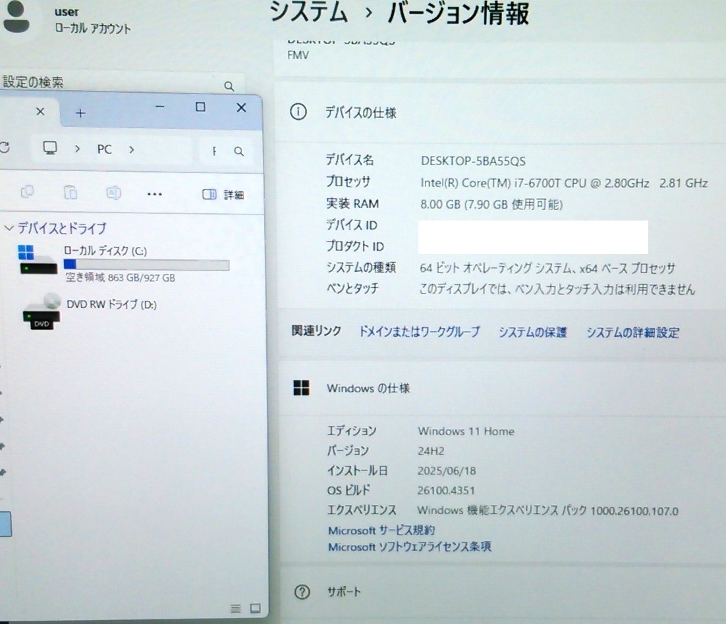Minimize the File Explorer window
The image size is (726, 624).
pyautogui.click(x=160, y=107)
